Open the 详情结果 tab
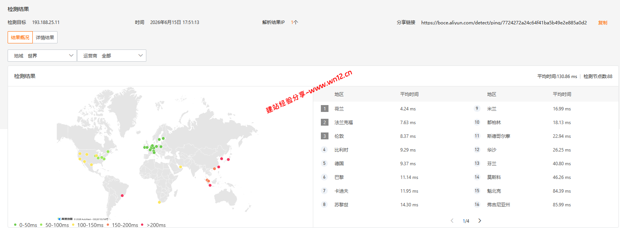The width and height of the screenshot is (620, 233). [x=45, y=37]
